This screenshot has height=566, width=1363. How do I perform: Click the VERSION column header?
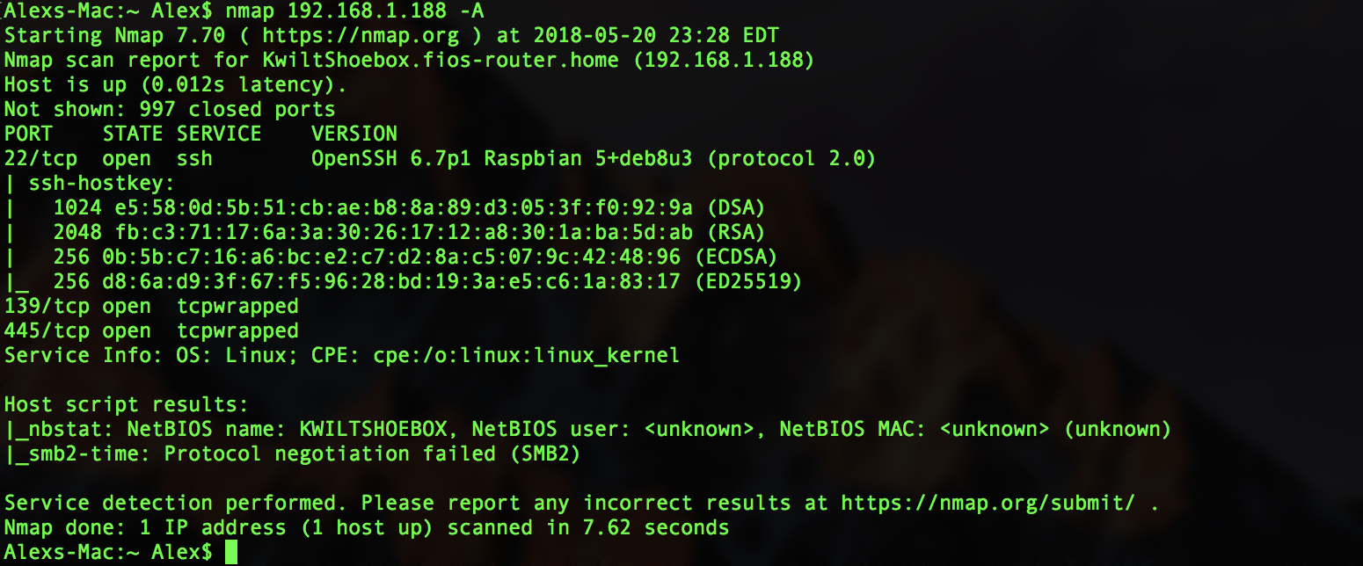point(354,134)
